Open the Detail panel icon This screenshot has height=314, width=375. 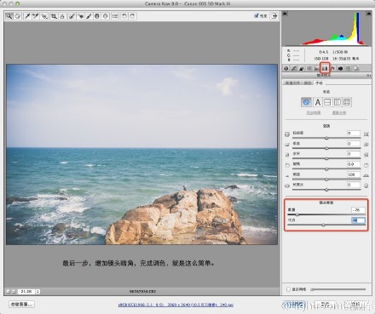[302, 68]
